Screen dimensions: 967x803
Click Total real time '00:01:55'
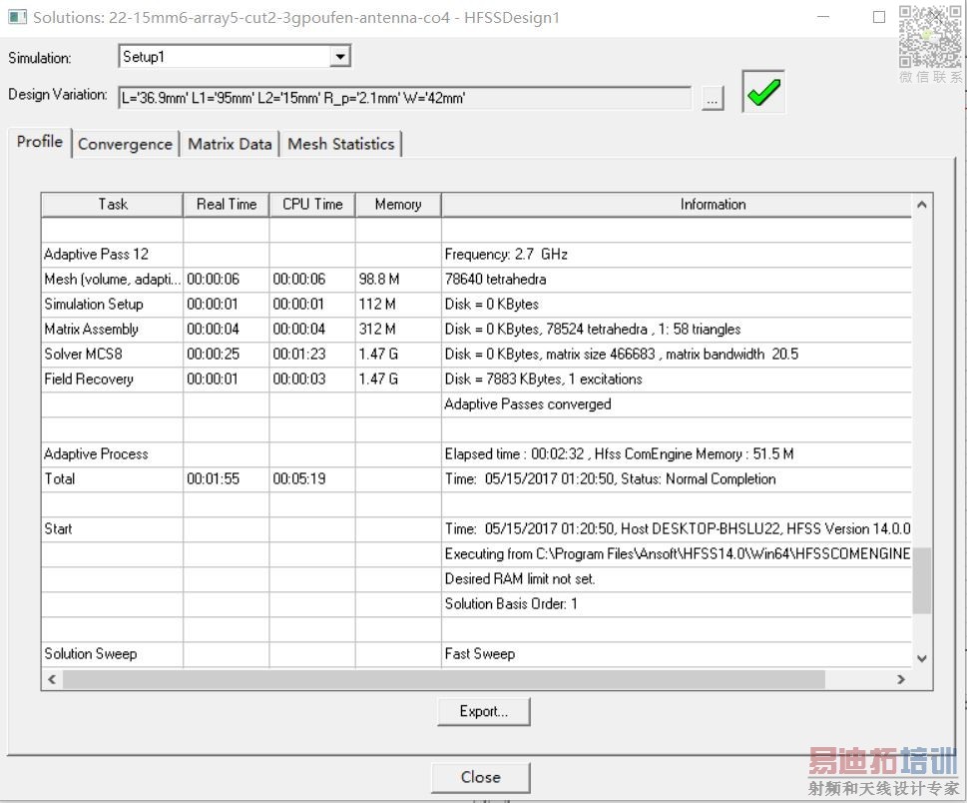pyautogui.click(x=227, y=479)
